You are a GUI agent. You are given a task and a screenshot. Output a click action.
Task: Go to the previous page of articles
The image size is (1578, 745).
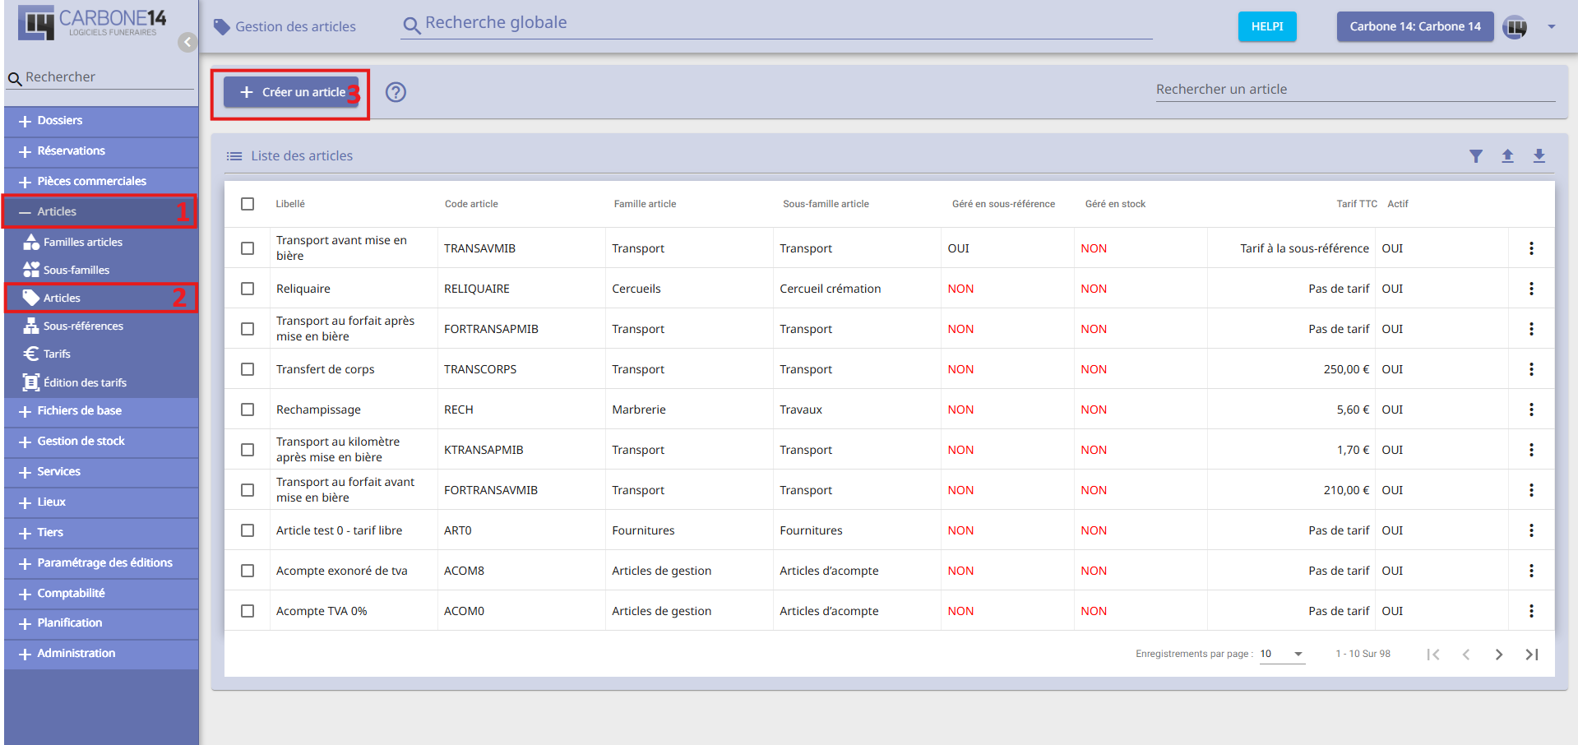click(x=1466, y=655)
